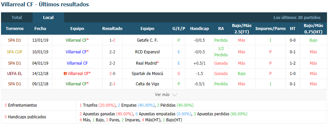Open Getafe C. F. team link
This screenshot has width=328, height=124.
[x=147, y=40]
